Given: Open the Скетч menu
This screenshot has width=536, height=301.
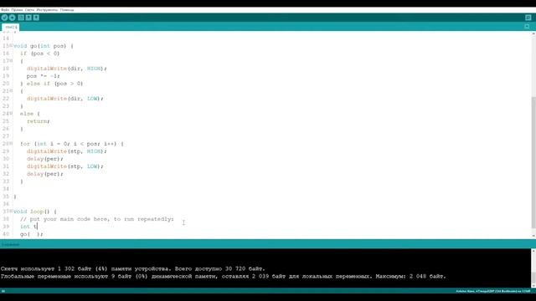Looking at the screenshot, I should [x=29, y=10].
